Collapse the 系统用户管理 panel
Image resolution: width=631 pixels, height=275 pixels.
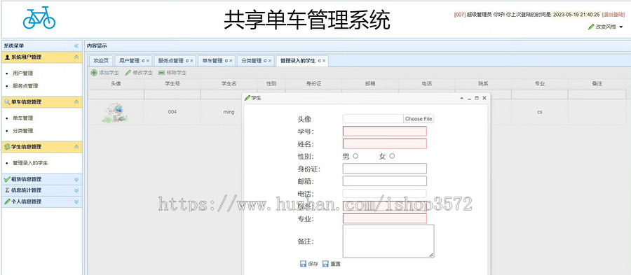tap(76, 57)
